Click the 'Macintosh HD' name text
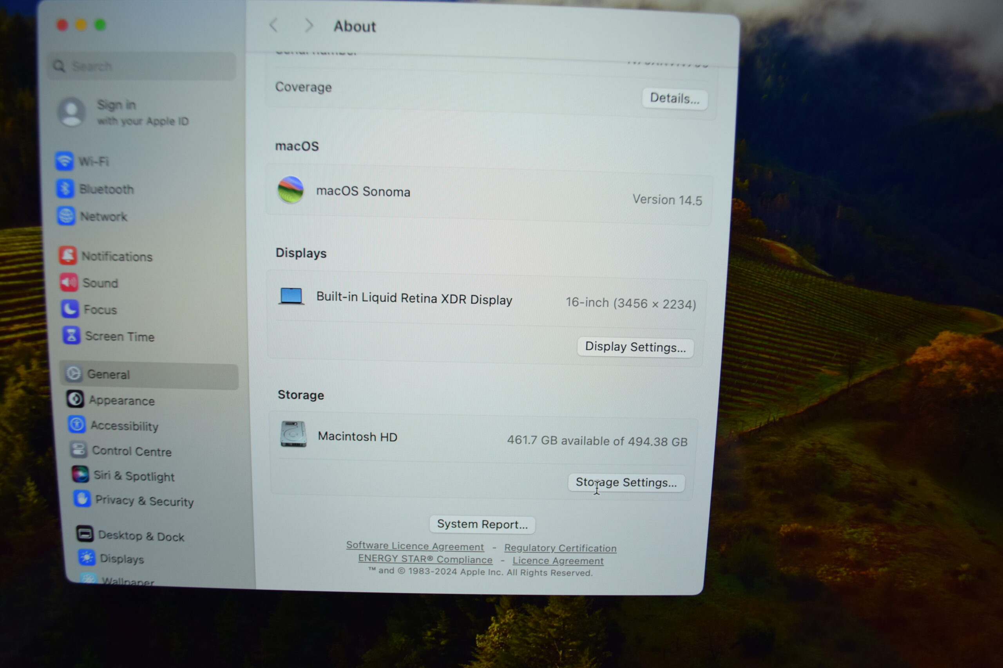Image resolution: width=1003 pixels, height=668 pixels. click(358, 437)
